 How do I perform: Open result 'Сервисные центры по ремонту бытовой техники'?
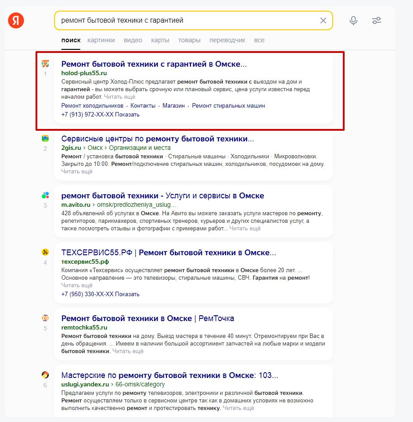point(158,139)
